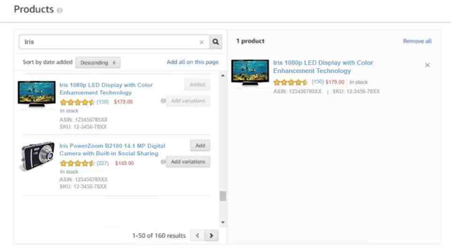The height and width of the screenshot is (249, 451).
Task: Open Iris PowerZoom B2100 camera title link
Action: click(x=112, y=150)
